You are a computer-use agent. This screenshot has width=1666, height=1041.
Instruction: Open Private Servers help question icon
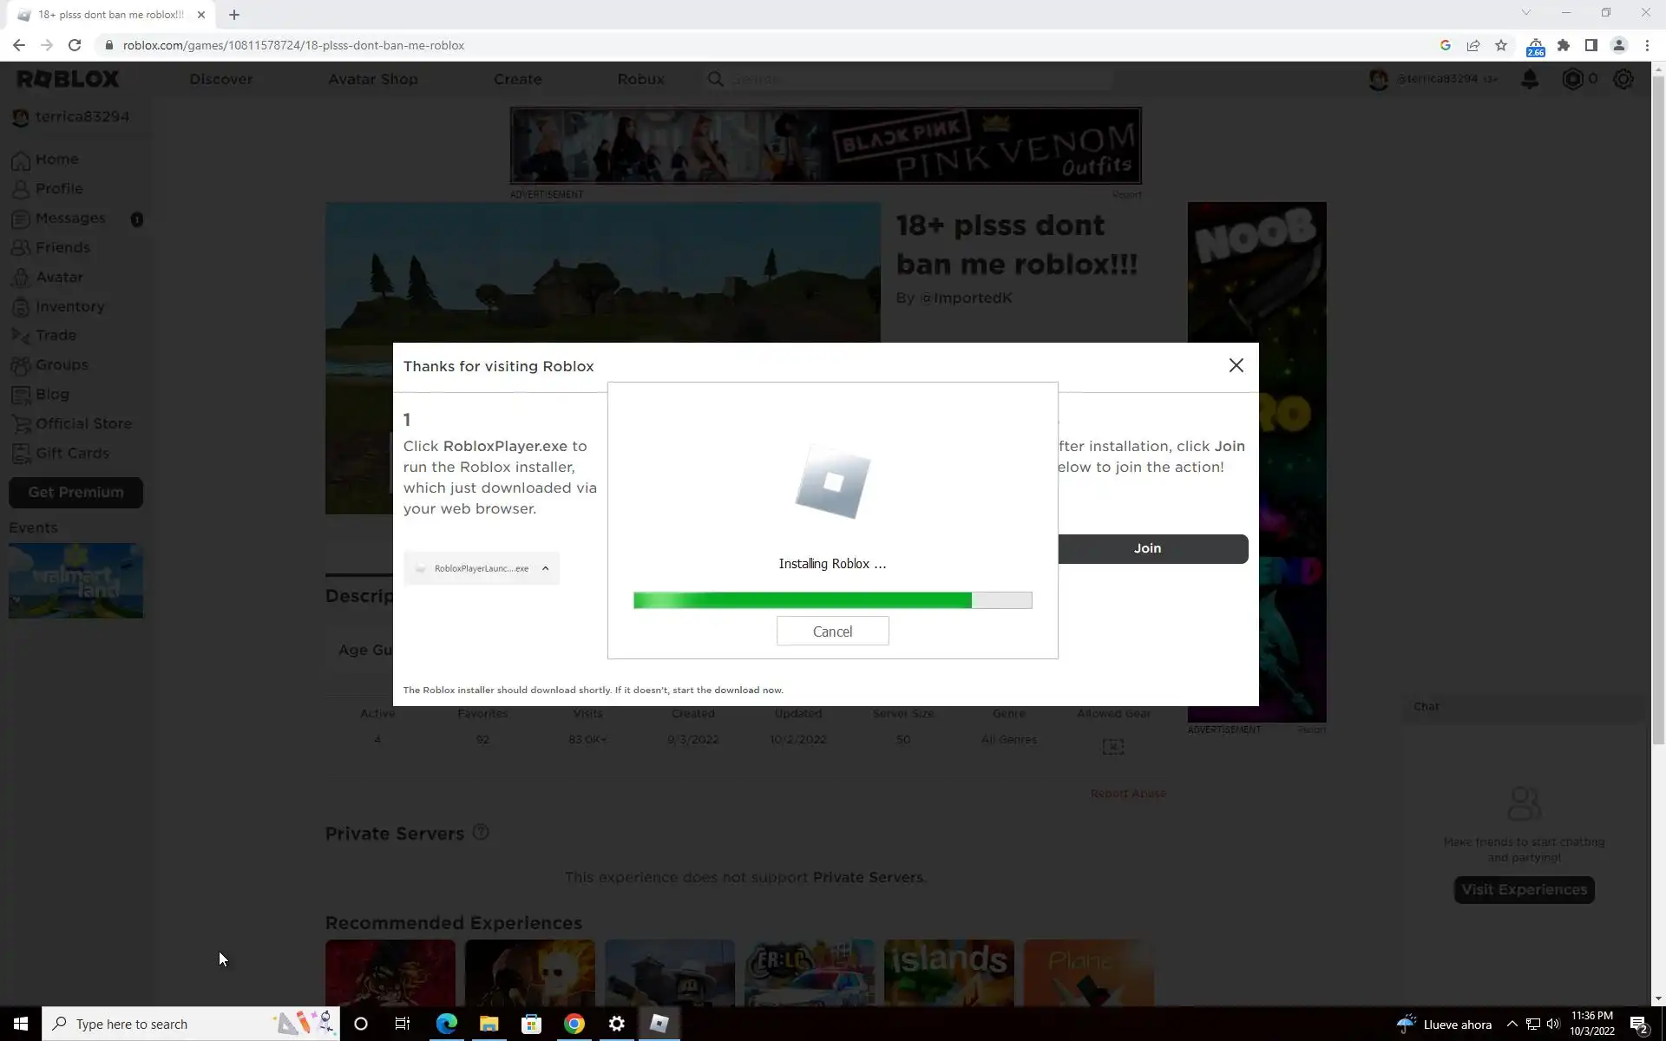pyautogui.click(x=481, y=833)
